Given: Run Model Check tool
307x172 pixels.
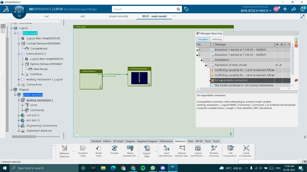Looking at the screenshot, I should [x=98, y=151].
